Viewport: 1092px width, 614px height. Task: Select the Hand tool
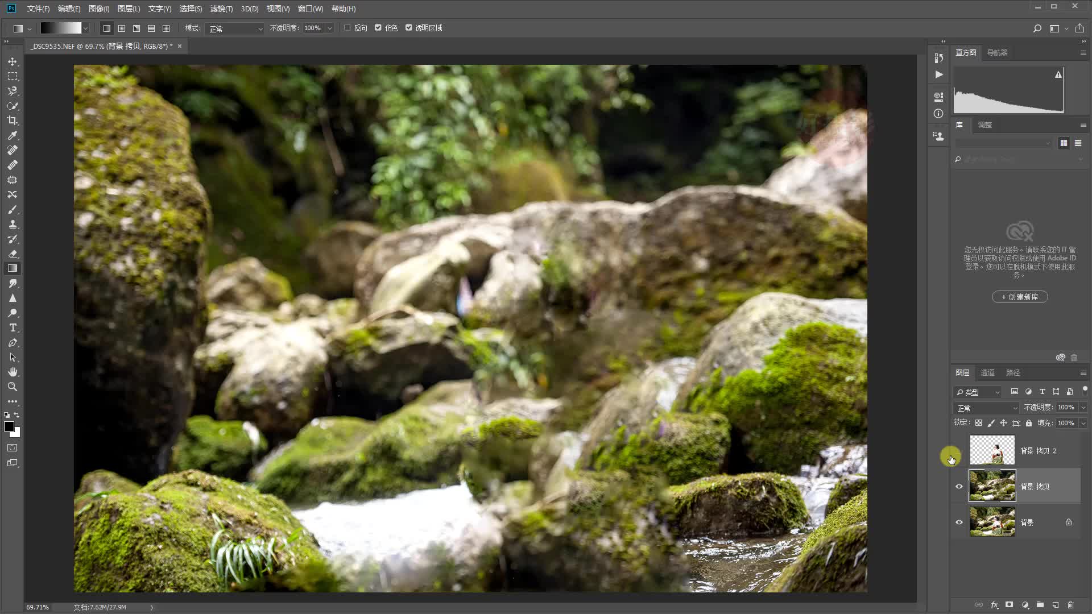point(13,372)
